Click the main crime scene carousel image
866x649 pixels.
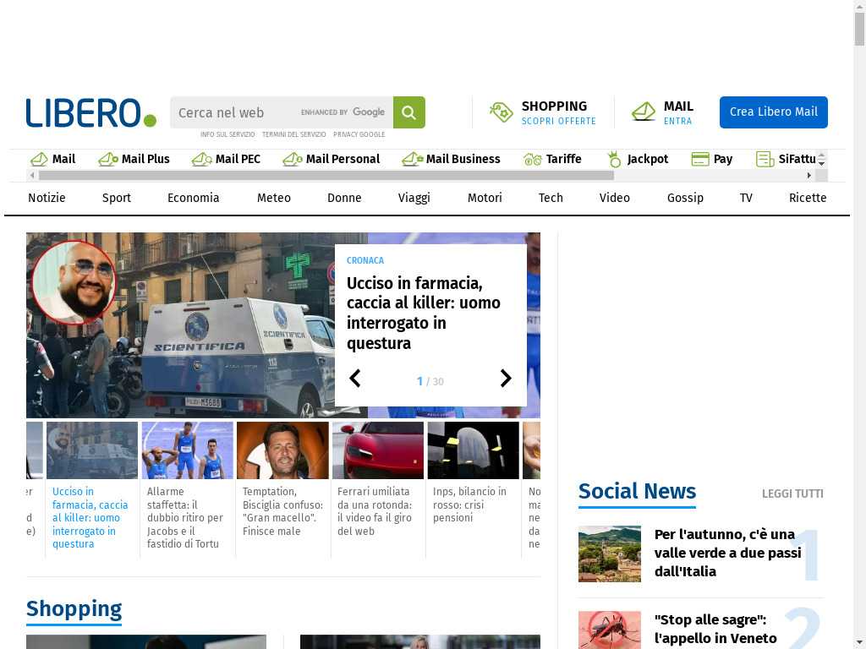click(x=181, y=325)
